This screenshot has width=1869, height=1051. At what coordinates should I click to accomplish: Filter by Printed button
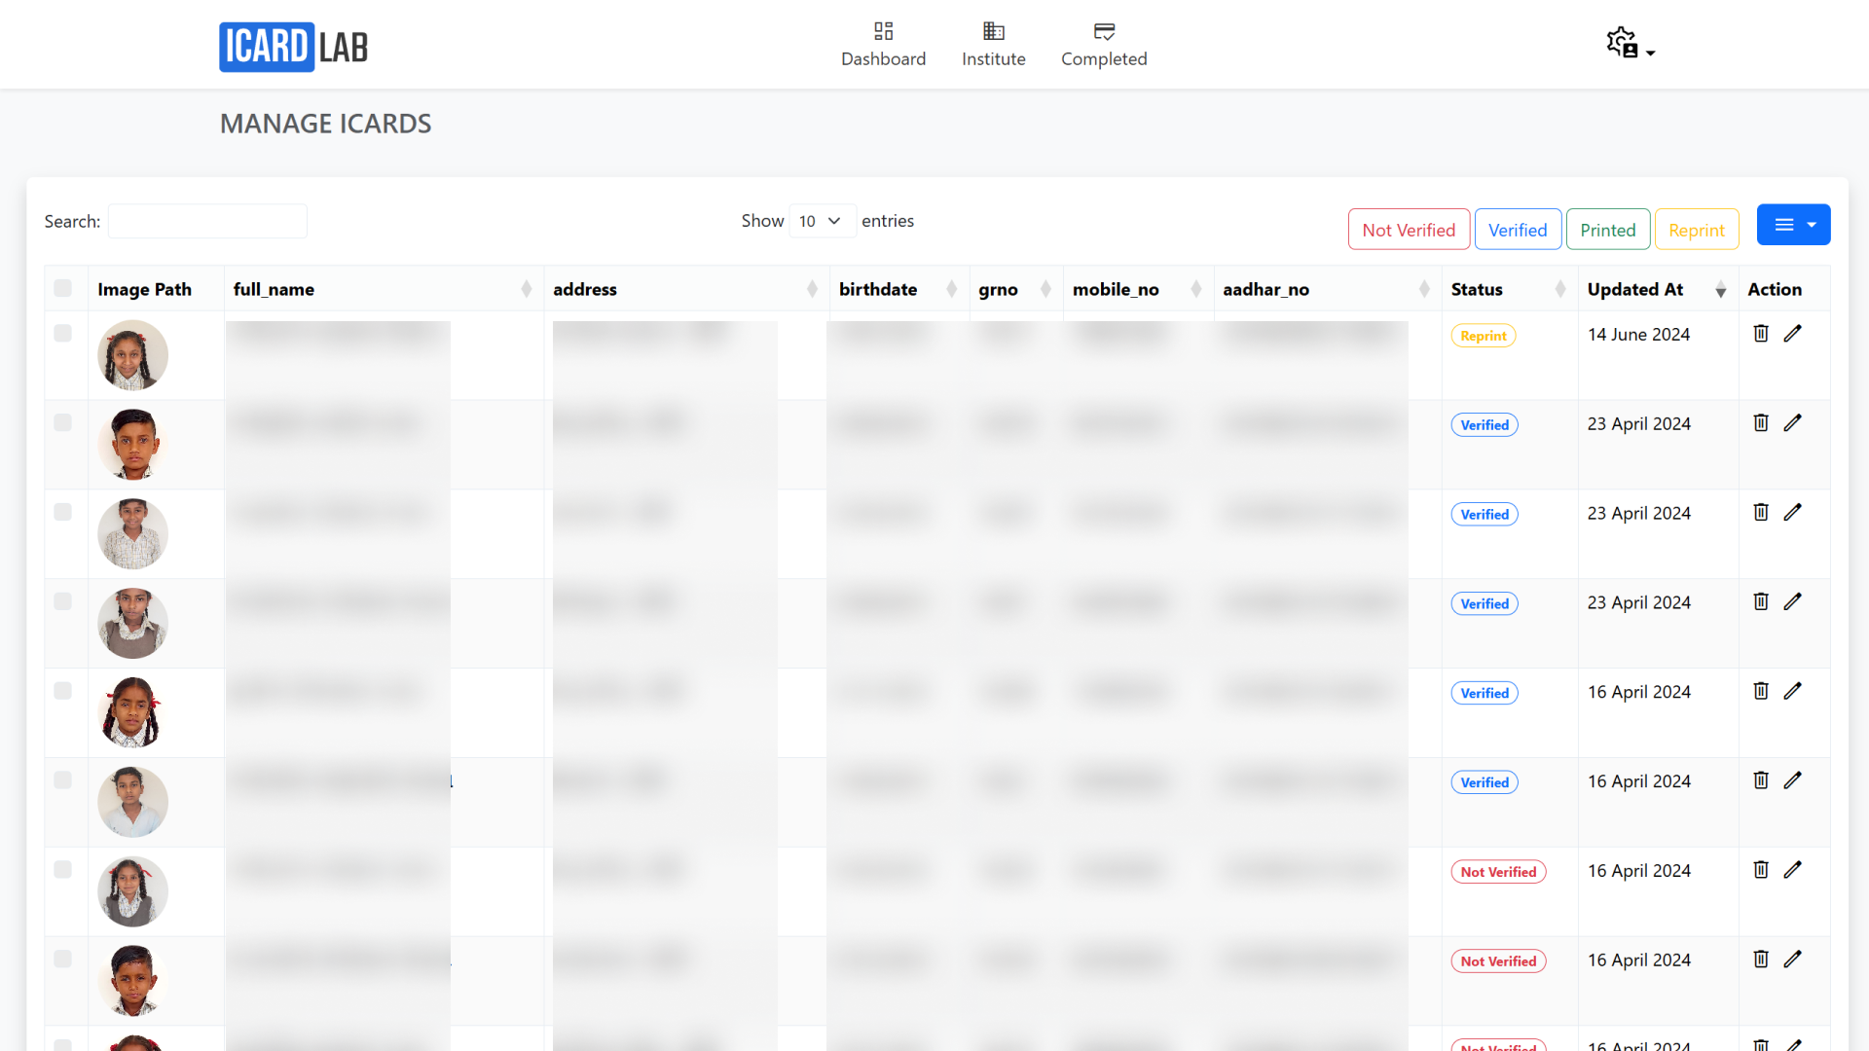1607,230
